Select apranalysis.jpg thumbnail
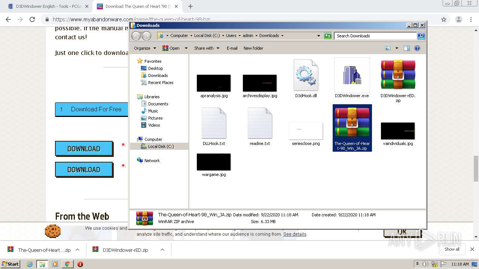 214,83
